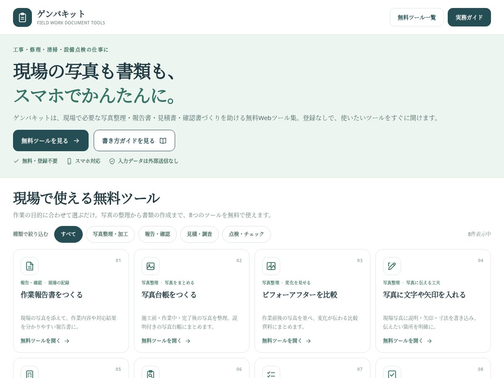
Task: Click the 写真整理 · 変化を見せる card tag
Action: (286, 283)
